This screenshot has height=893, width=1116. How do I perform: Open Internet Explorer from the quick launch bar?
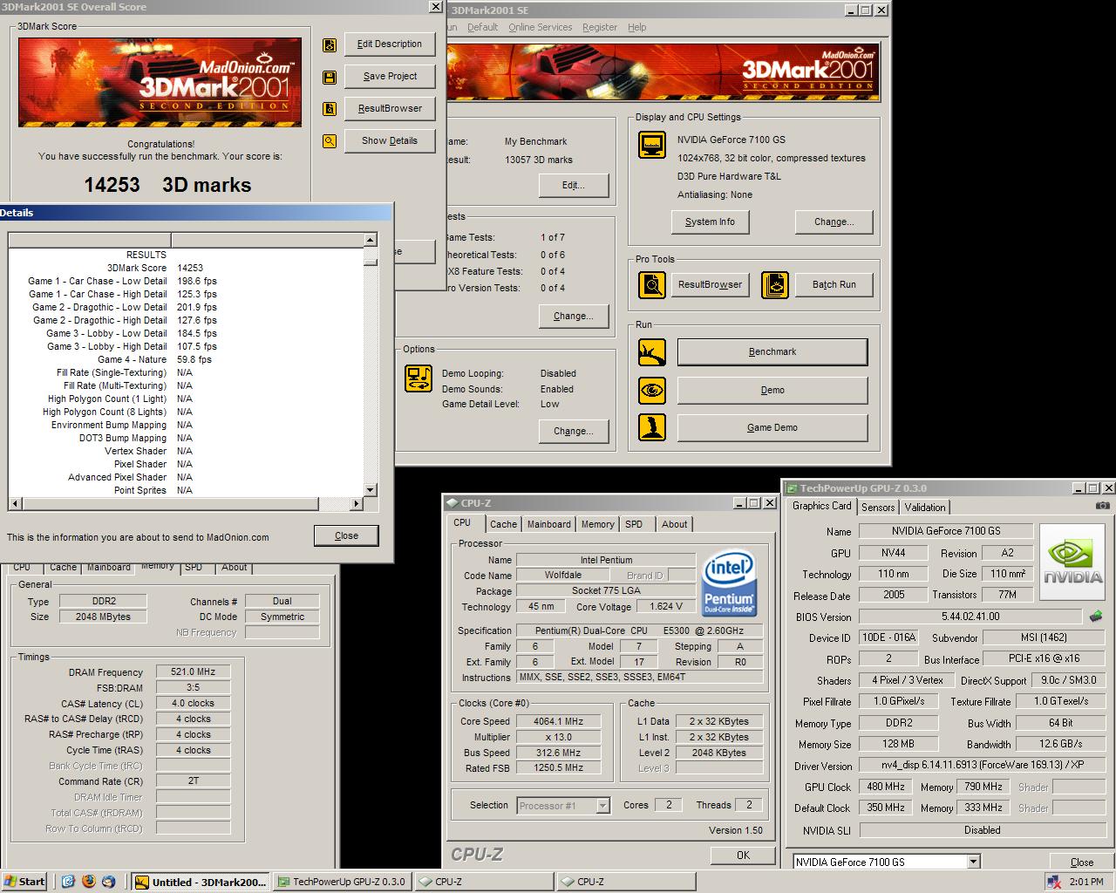point(68,882)
